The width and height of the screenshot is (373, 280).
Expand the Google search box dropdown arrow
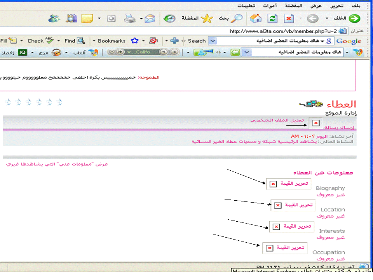pos(212,41)
